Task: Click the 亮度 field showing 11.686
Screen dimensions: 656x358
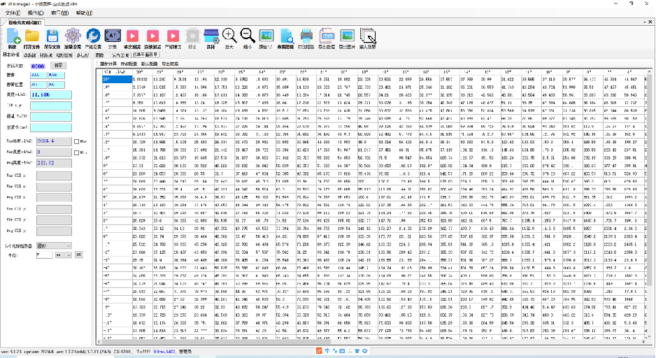Action: click(50, 95)
